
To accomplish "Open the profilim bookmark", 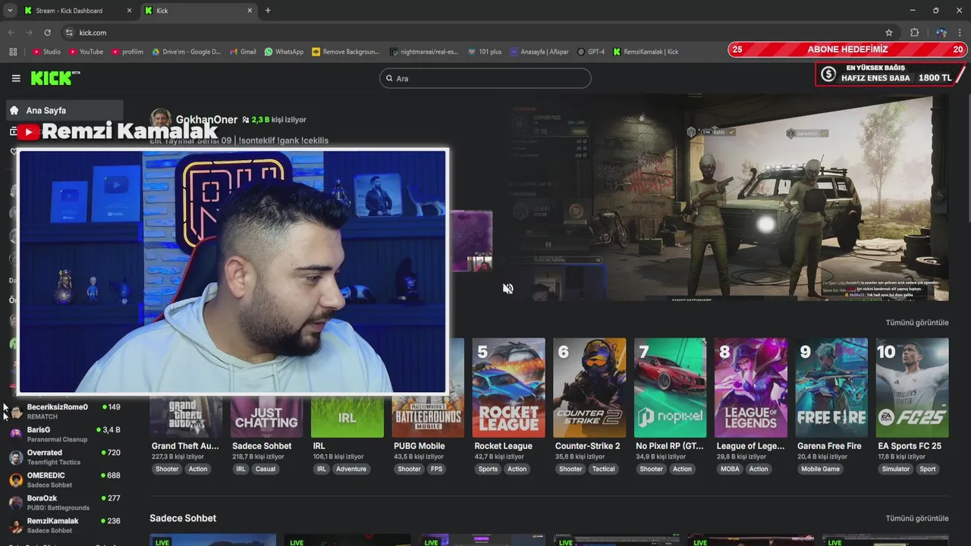I will click(127, 52).
